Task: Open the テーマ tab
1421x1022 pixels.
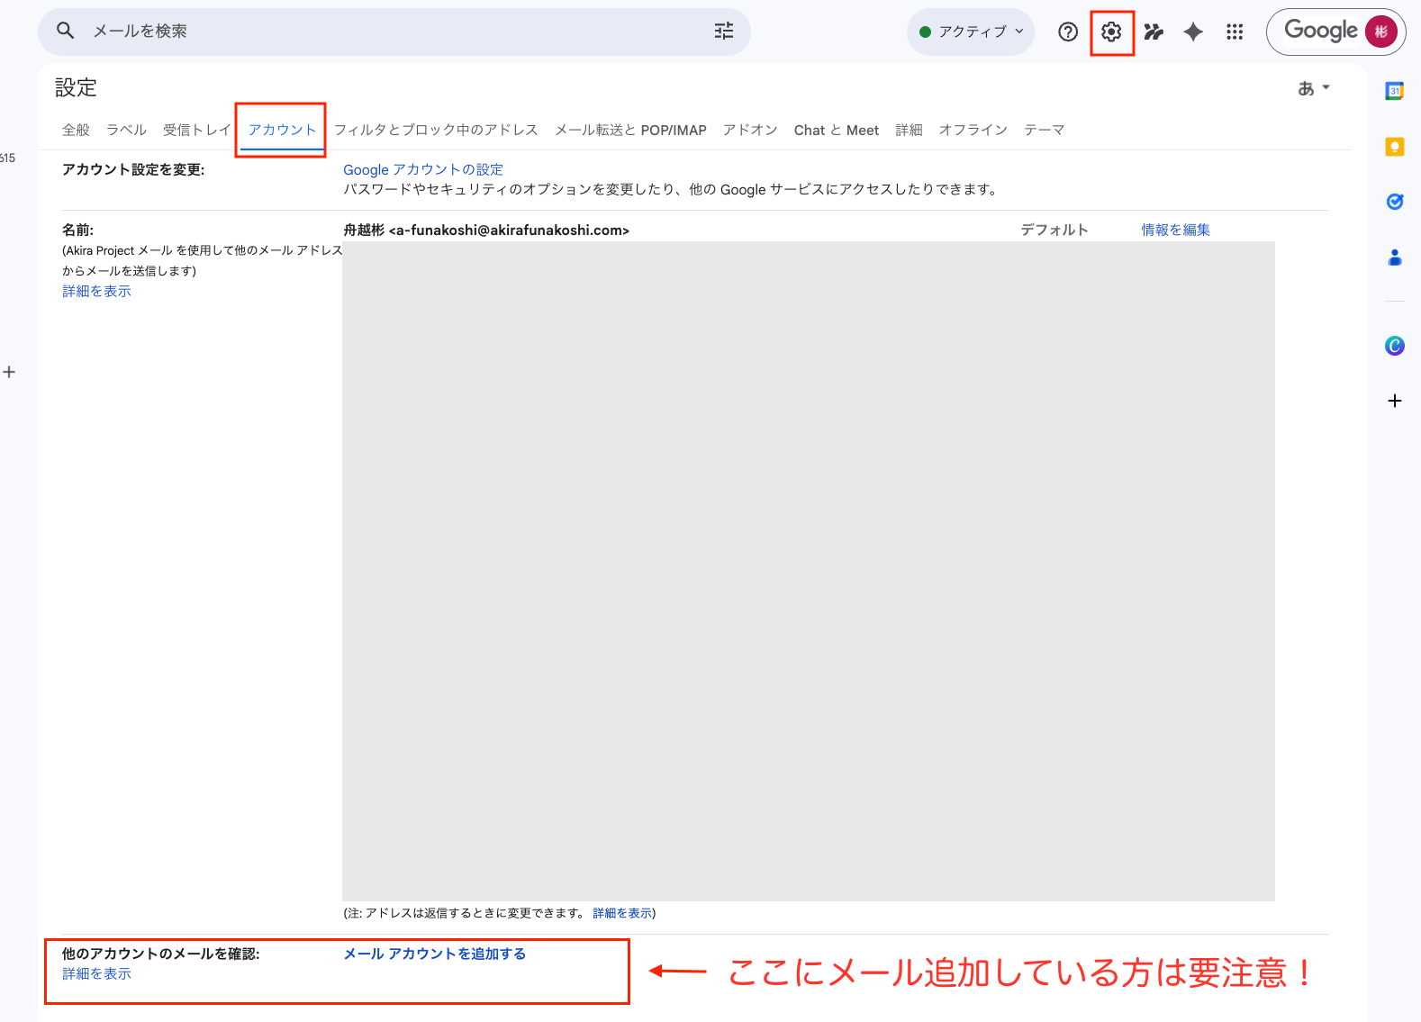Action: coord(1045,130)
